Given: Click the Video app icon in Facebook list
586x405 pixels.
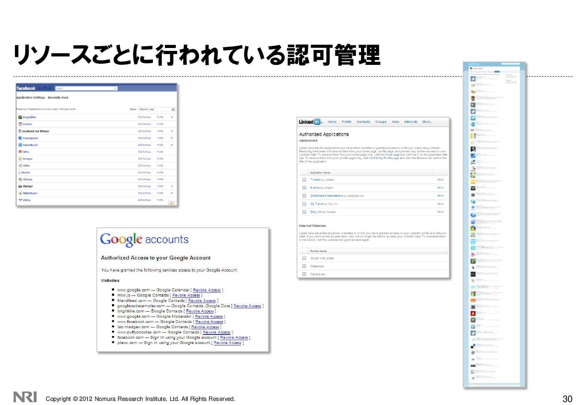Looking at the screenshot, I should coord(20,200).
